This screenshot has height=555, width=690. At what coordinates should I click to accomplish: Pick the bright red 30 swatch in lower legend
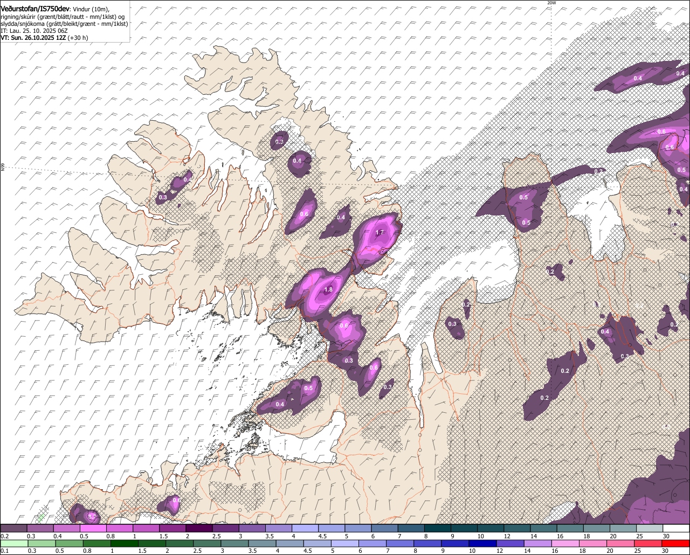[675, 543]
